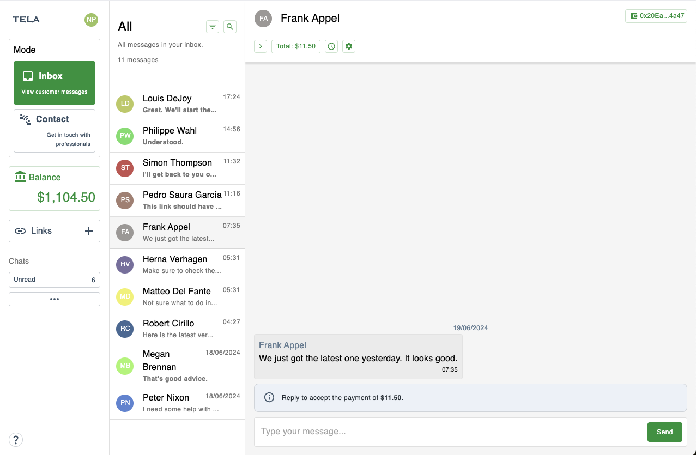Open the inbox search icon
Screen dimensions: 696x455
(x=230, y=27)
